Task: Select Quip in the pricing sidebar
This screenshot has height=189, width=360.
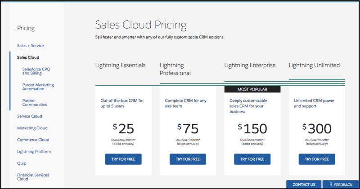Action: [22, 163]
